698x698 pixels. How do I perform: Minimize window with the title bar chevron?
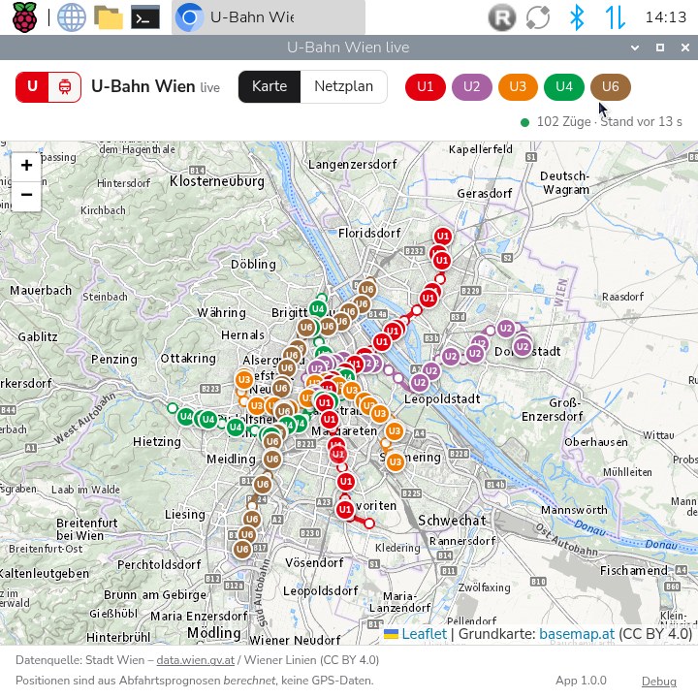(x=635, y=48)
